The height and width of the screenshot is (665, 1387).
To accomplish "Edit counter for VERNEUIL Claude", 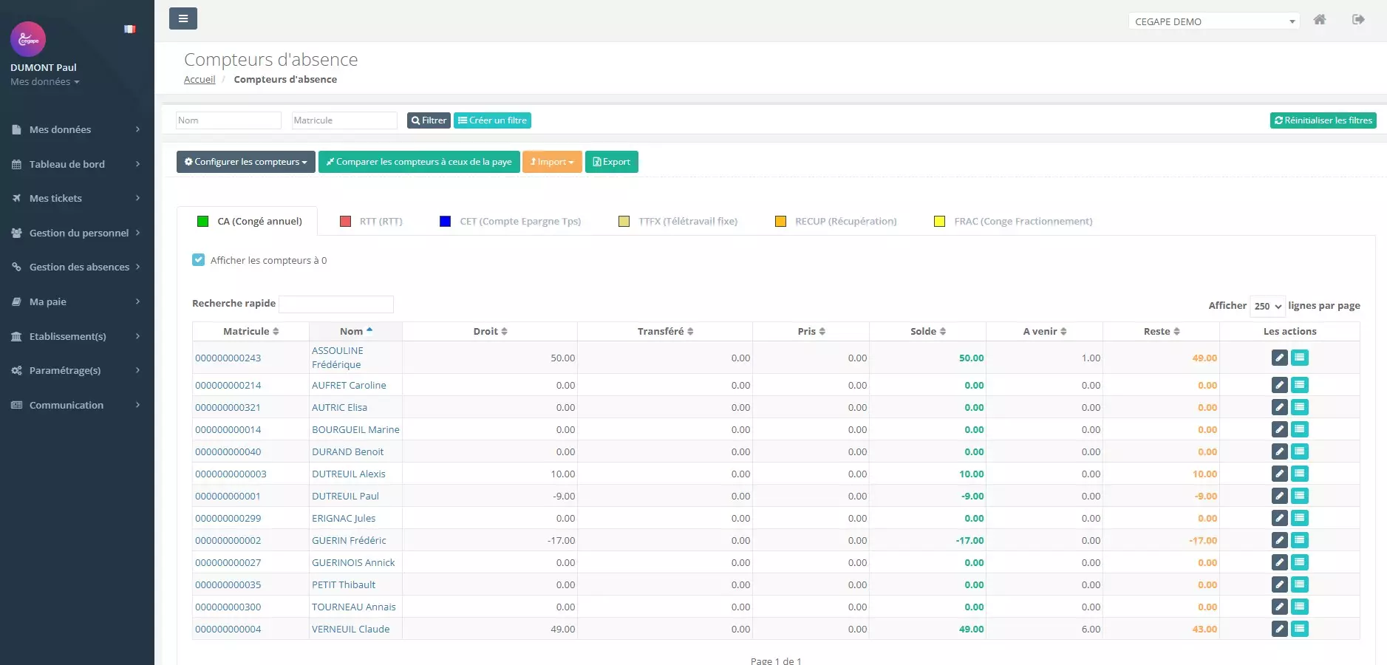I will (x=1280, y=629).
